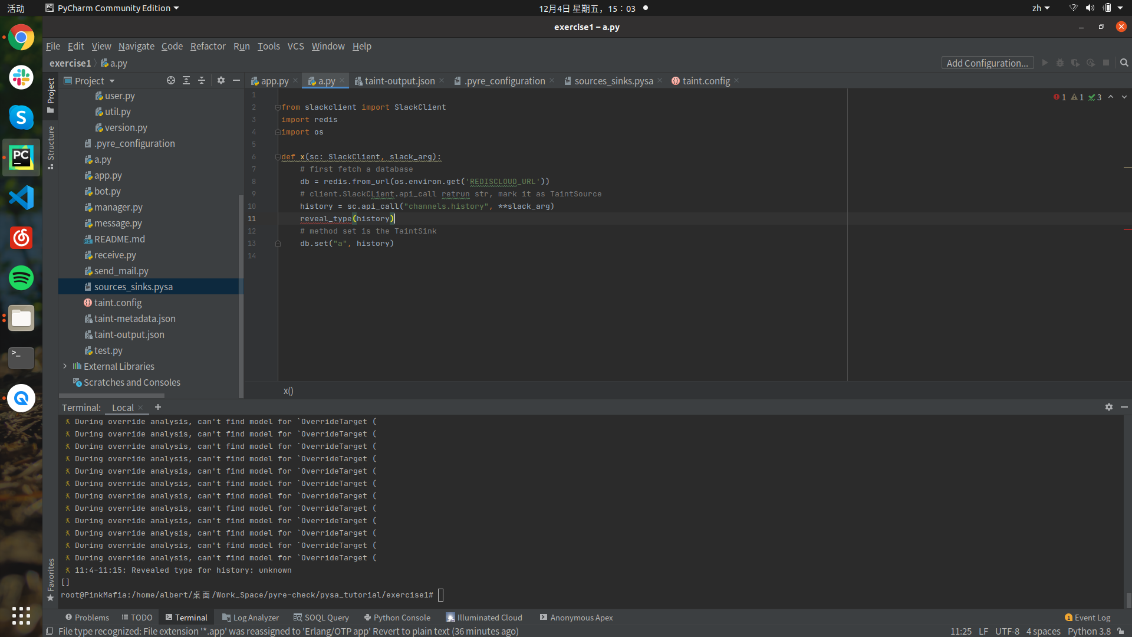The width and height of the screenshot is (1132, 637).
Task: Expand all nodes in the Project tree
Action: tap(186, 80)
